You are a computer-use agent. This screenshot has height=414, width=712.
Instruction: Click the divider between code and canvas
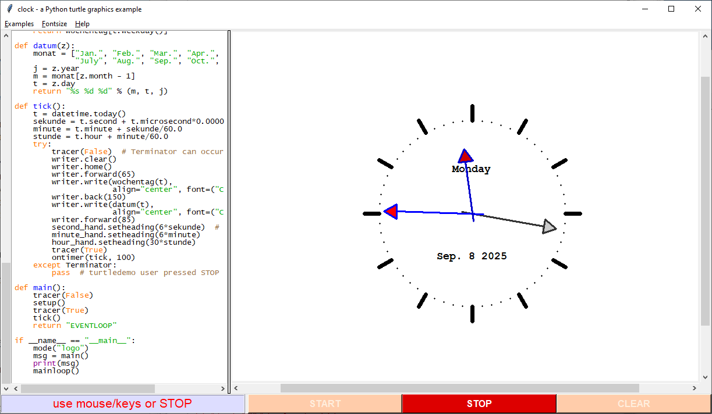[x=229, y=209]
